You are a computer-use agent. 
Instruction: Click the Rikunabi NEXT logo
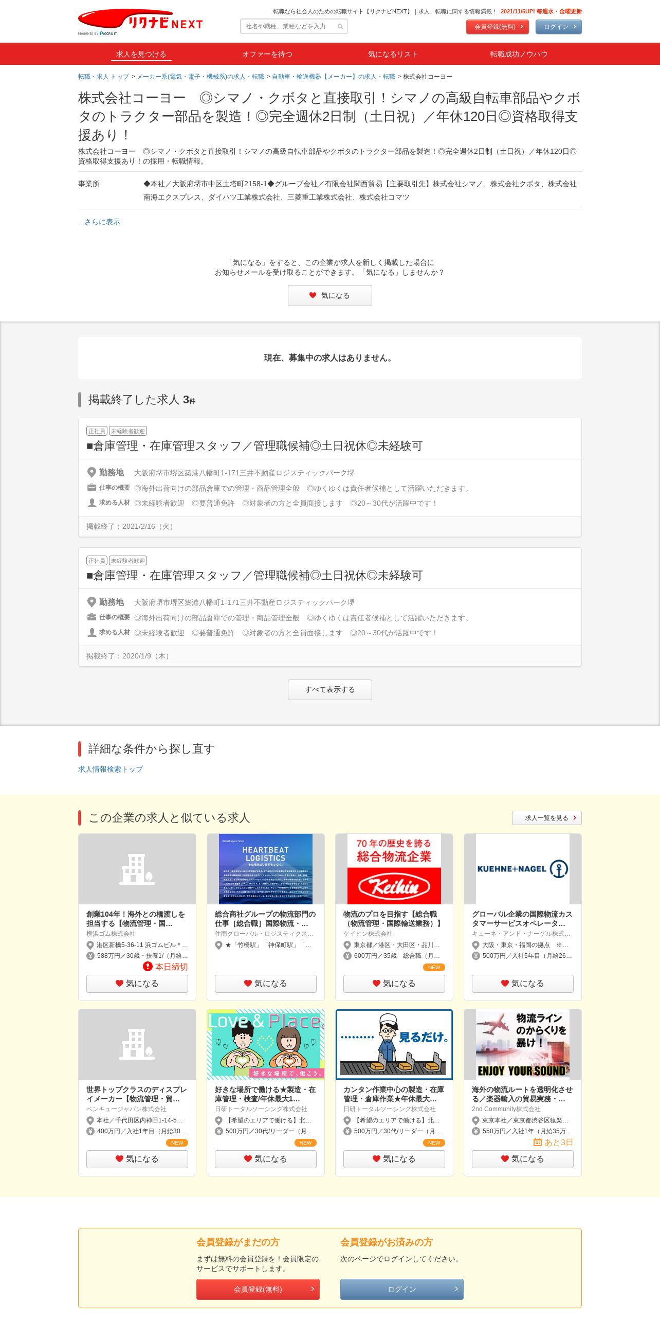(x=140, y=22)
